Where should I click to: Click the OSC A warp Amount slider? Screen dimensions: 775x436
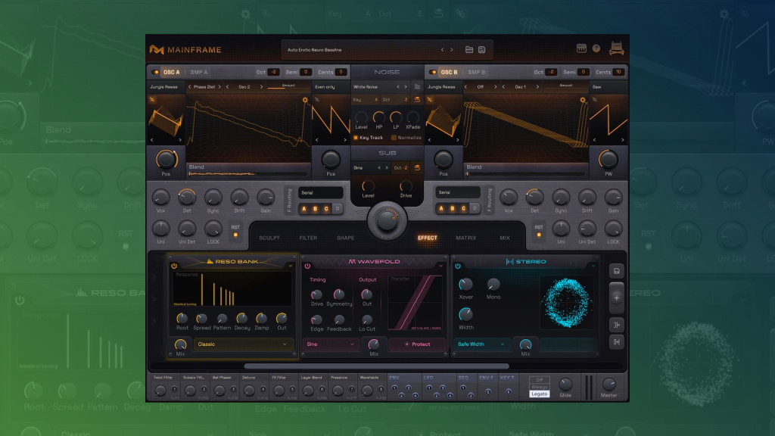(x=288, y=86)
